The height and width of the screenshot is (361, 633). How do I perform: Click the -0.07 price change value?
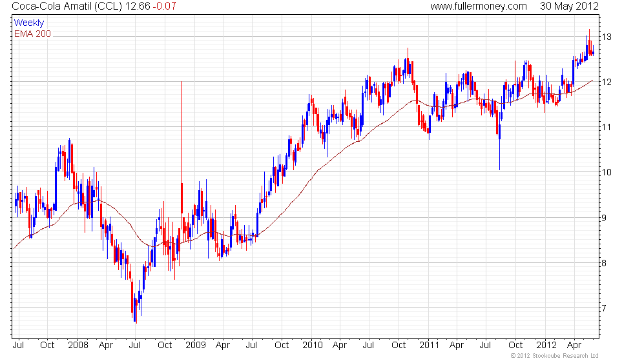(x=164, y=6)
